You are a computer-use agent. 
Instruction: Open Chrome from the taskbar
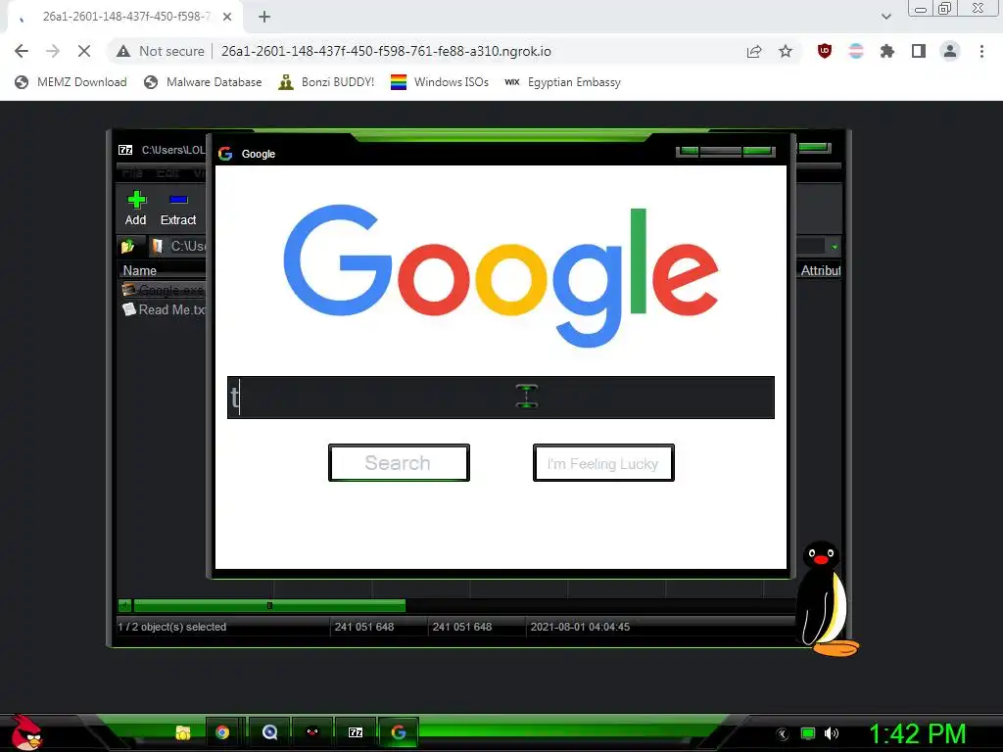(222, 732)
